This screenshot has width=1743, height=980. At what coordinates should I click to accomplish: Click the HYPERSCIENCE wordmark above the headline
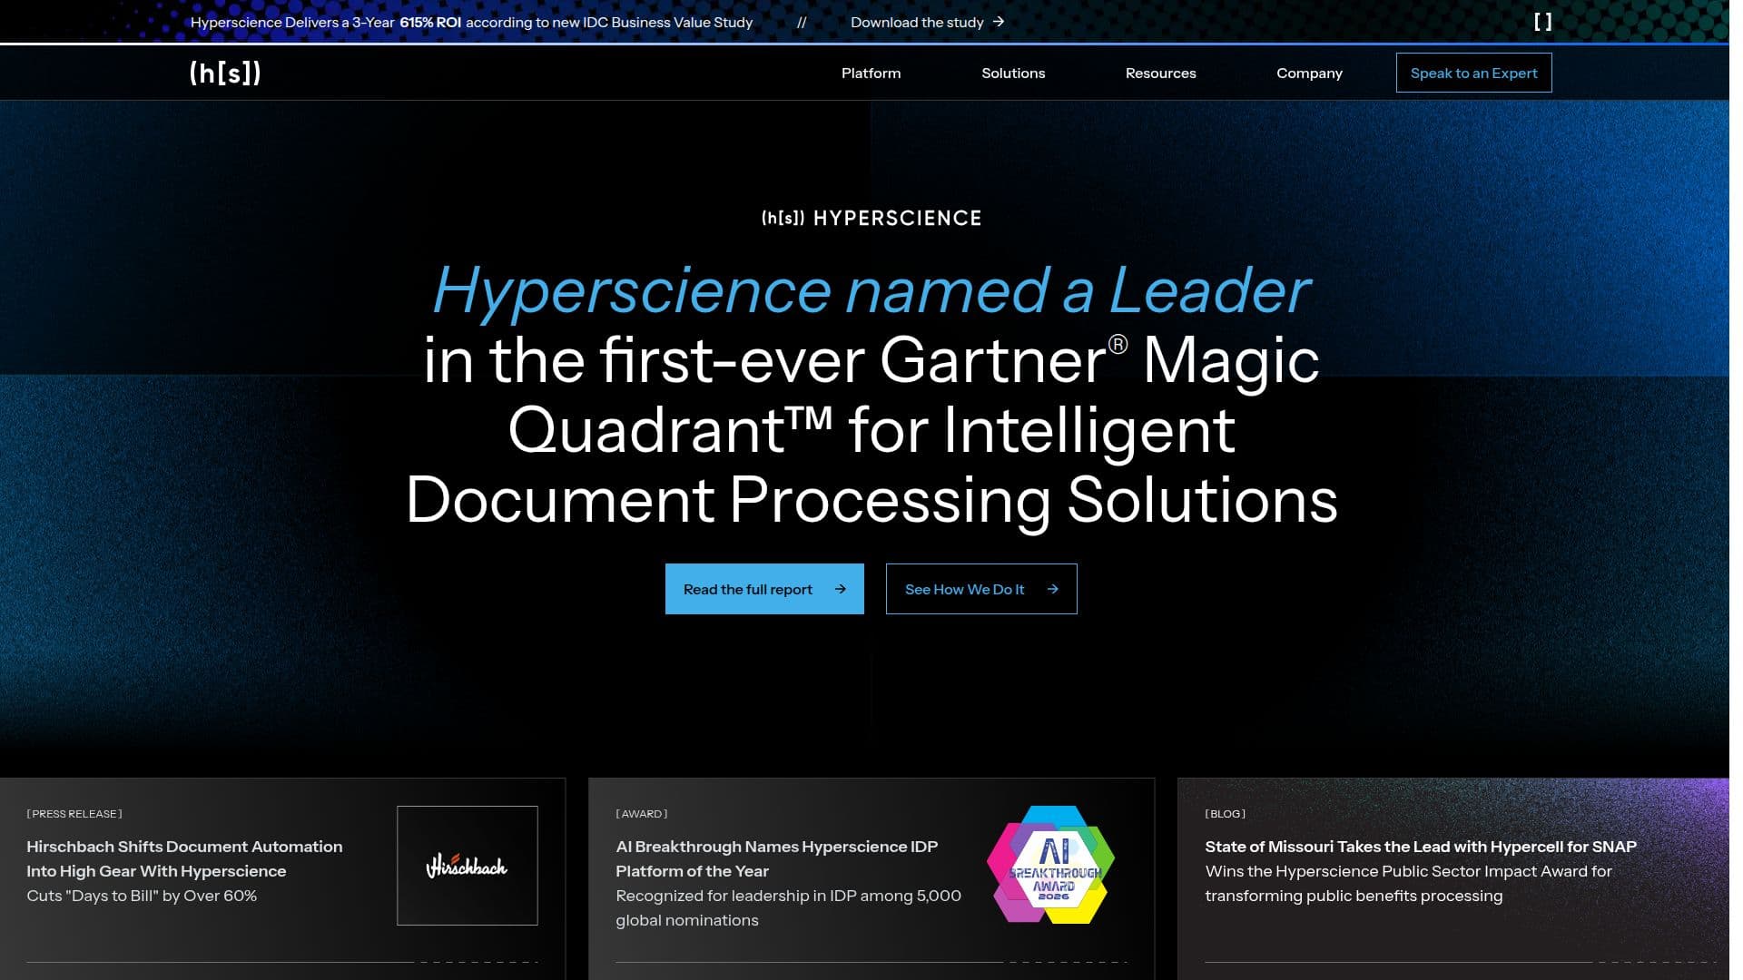point(871,218)
